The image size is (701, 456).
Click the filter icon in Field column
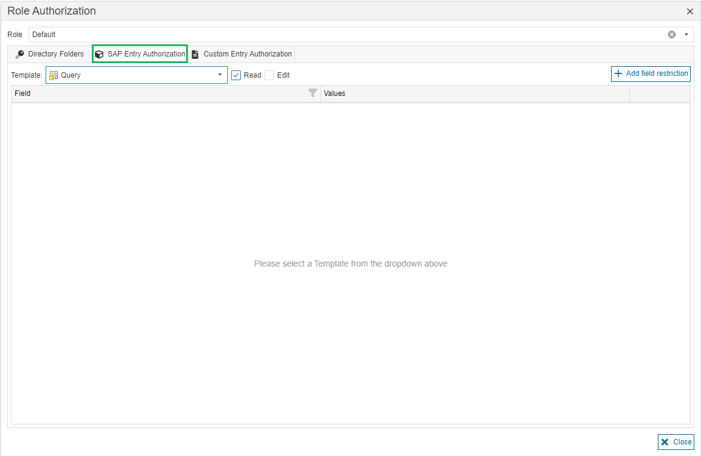(x=313, y=94)
